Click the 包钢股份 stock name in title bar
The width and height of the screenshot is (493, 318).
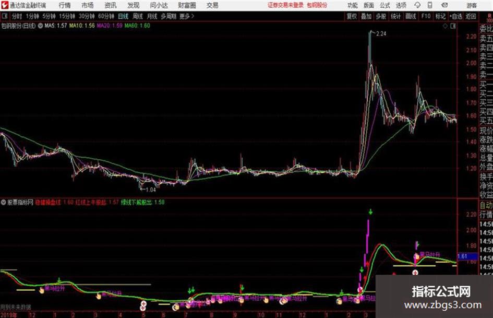pos(317,5)
